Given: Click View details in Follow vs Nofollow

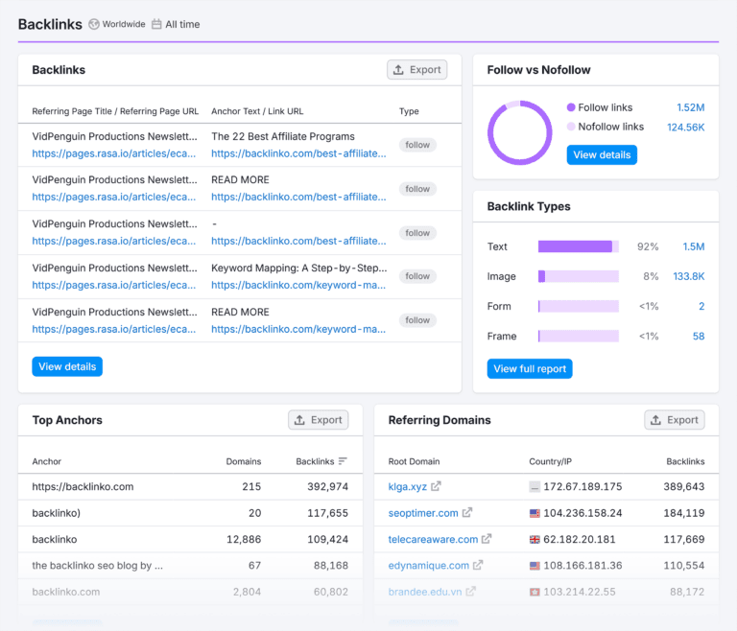Looking at the screenshot, I should [x=602, y=154].
